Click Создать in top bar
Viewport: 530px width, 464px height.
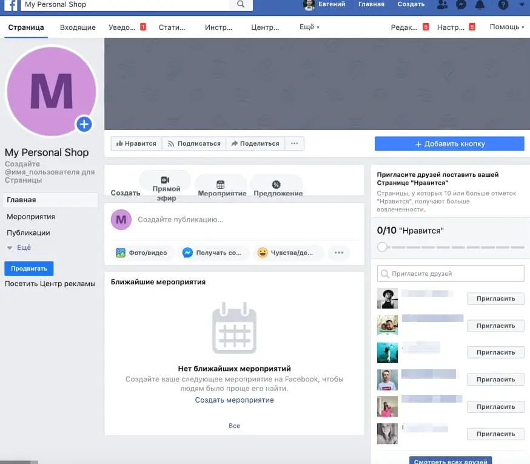point(411,4)
